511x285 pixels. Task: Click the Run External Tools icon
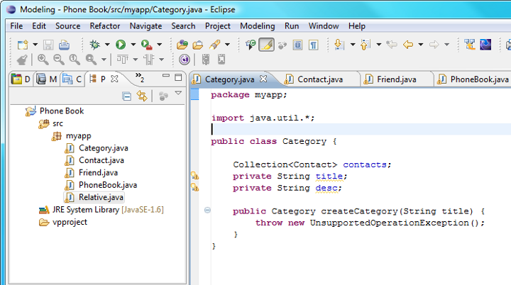(147, 45)
